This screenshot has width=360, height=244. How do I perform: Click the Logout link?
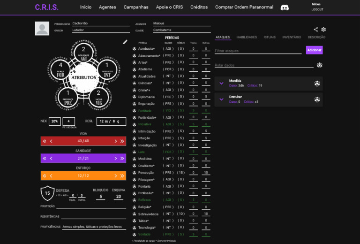click(x=317, y=10)
